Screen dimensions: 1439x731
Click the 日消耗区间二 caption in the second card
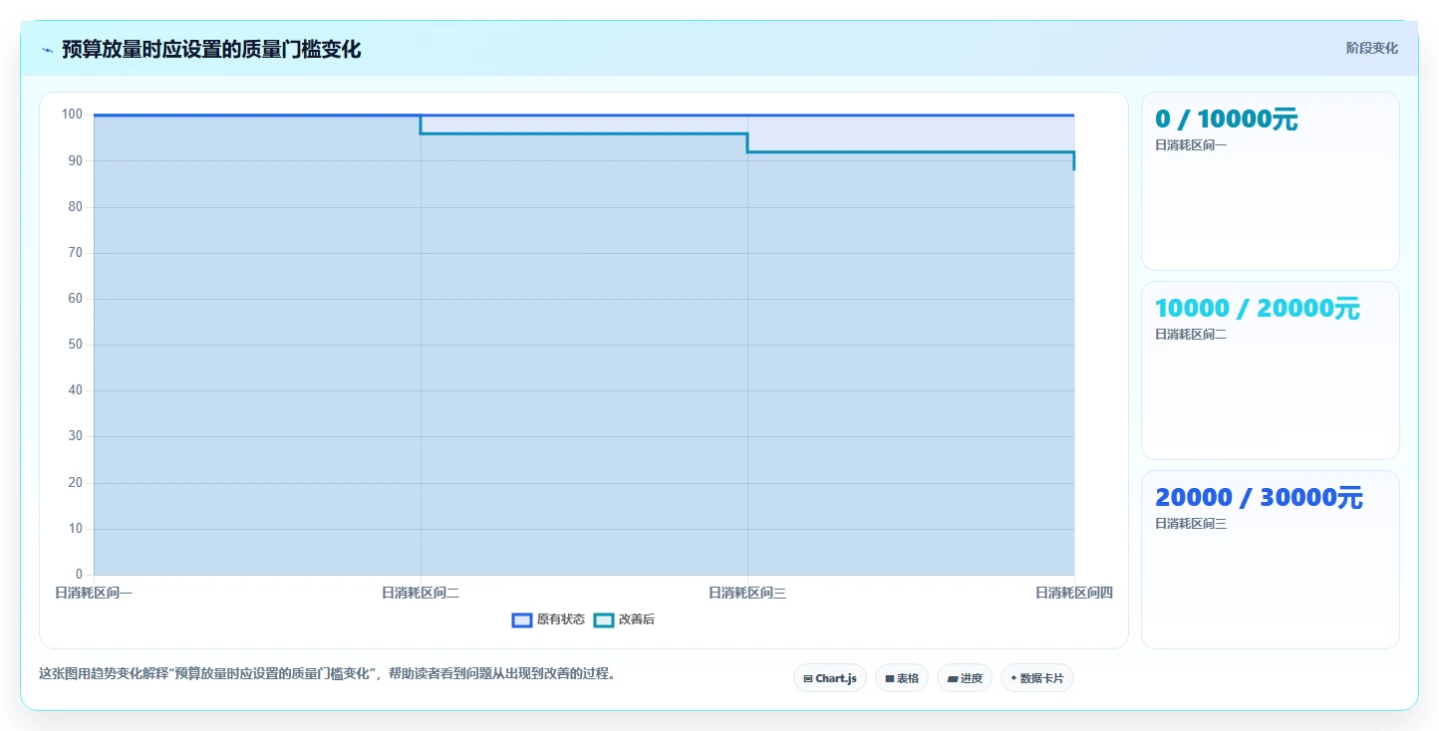[1191, 335]
